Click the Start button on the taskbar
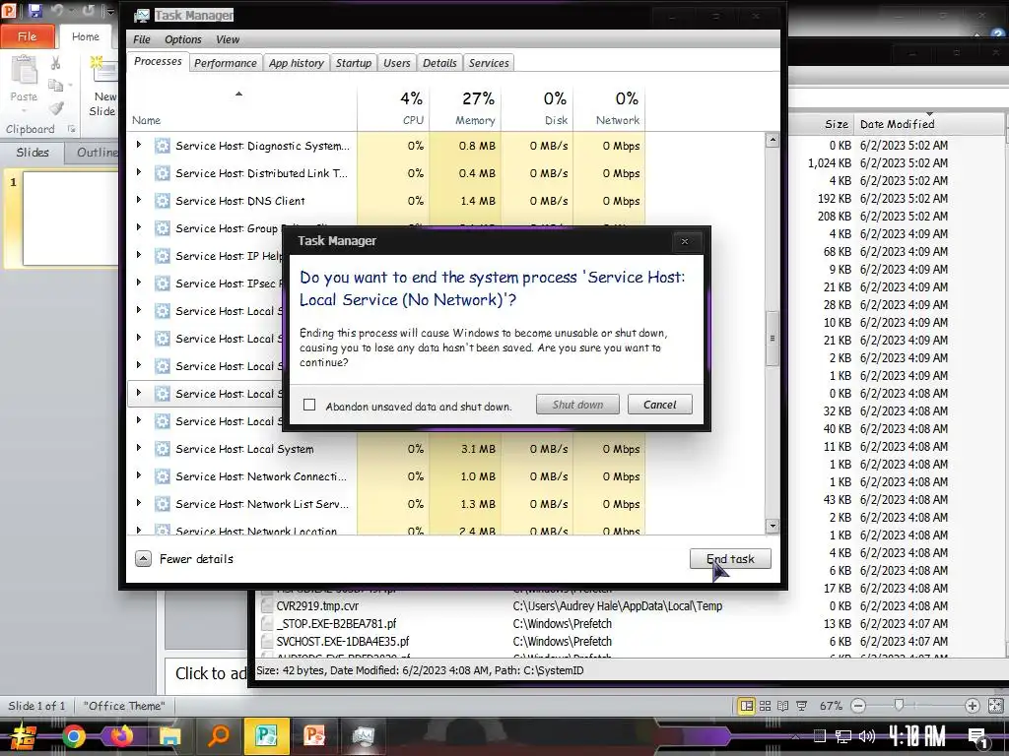 [24, 736]
